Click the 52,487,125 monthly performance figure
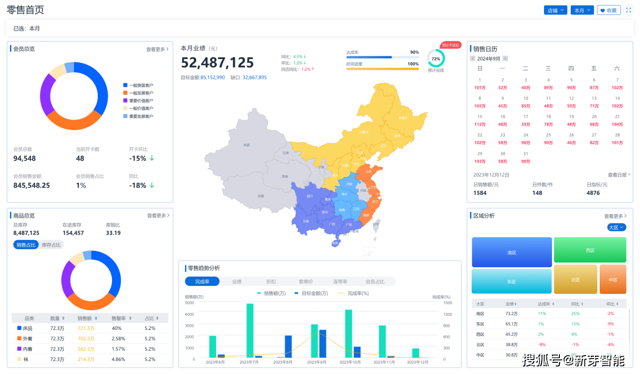Screen dimensions: 640x374 [217, 62]
